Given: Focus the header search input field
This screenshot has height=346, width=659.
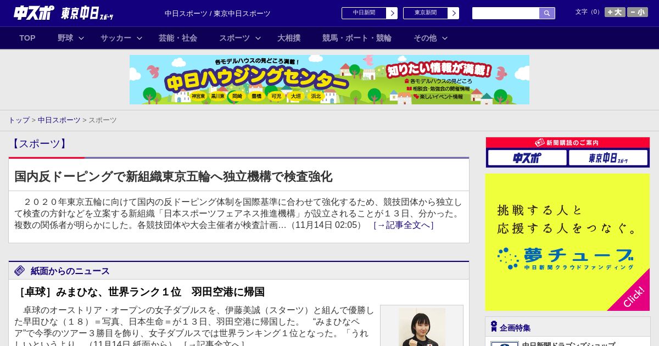Looking at the screenshot, I should click(x=506, y=13).
